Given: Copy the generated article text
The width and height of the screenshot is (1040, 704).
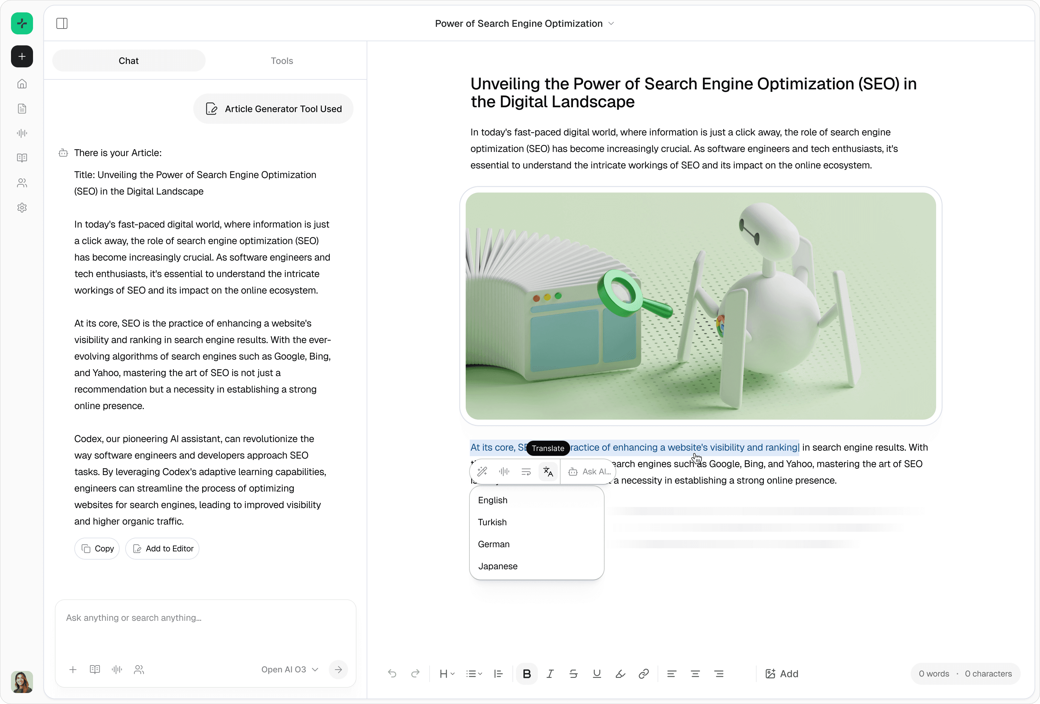Looking at the screenshot, I should click(97, 548).
